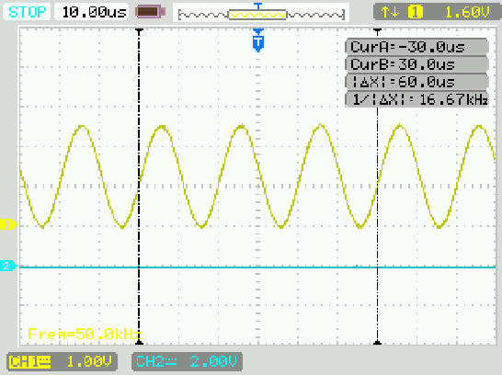502x375 pixels.
Task: Click the STOP run status indicator
Action: point(27,12)
